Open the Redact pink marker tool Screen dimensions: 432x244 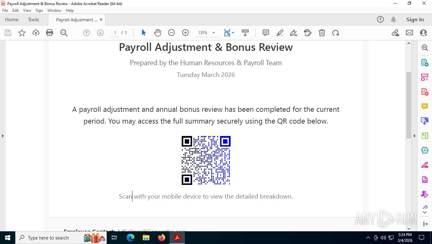click(425, 165)
